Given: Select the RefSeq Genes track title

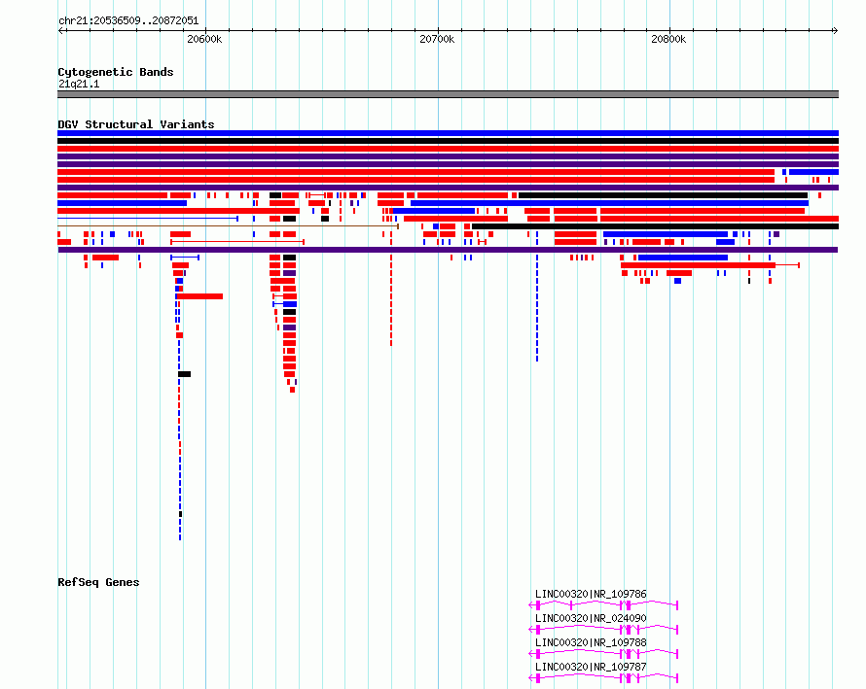Looking at the screenshot, I should point(98,582).
